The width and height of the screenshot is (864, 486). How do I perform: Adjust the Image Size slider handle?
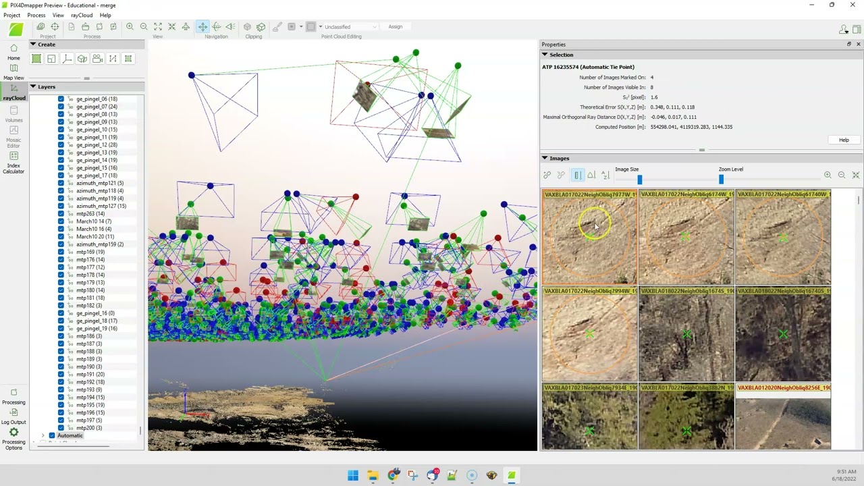point(640,180)
